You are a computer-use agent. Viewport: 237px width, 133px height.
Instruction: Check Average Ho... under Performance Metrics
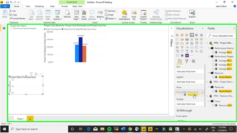(x=213, y=52)
